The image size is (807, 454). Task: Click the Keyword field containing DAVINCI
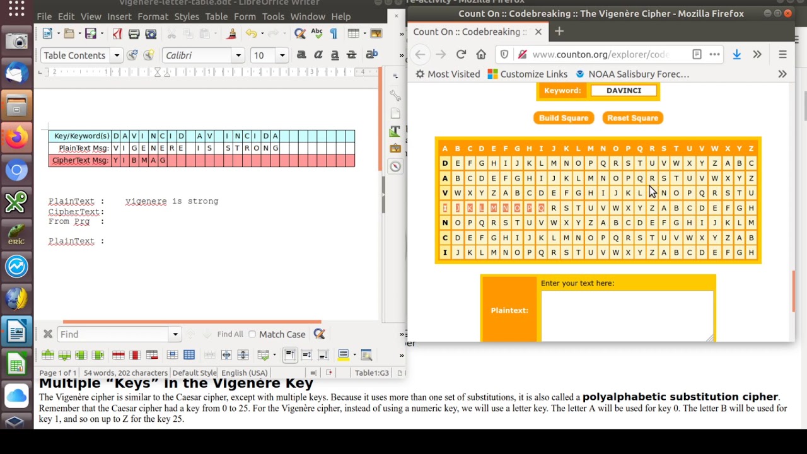tap(624, 91)
